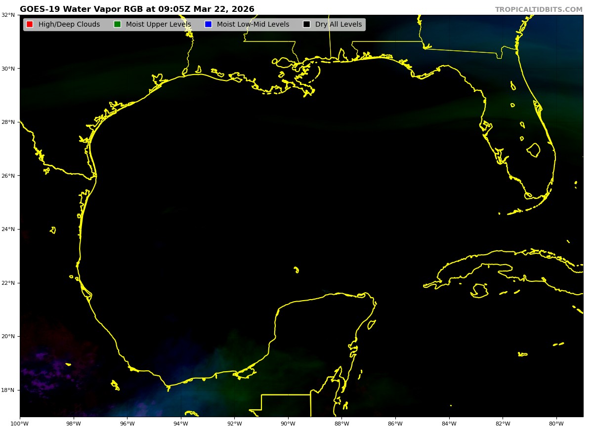Click the 32°N latitude axis label
The image size is (593, 428).
(x=8, y=15)
